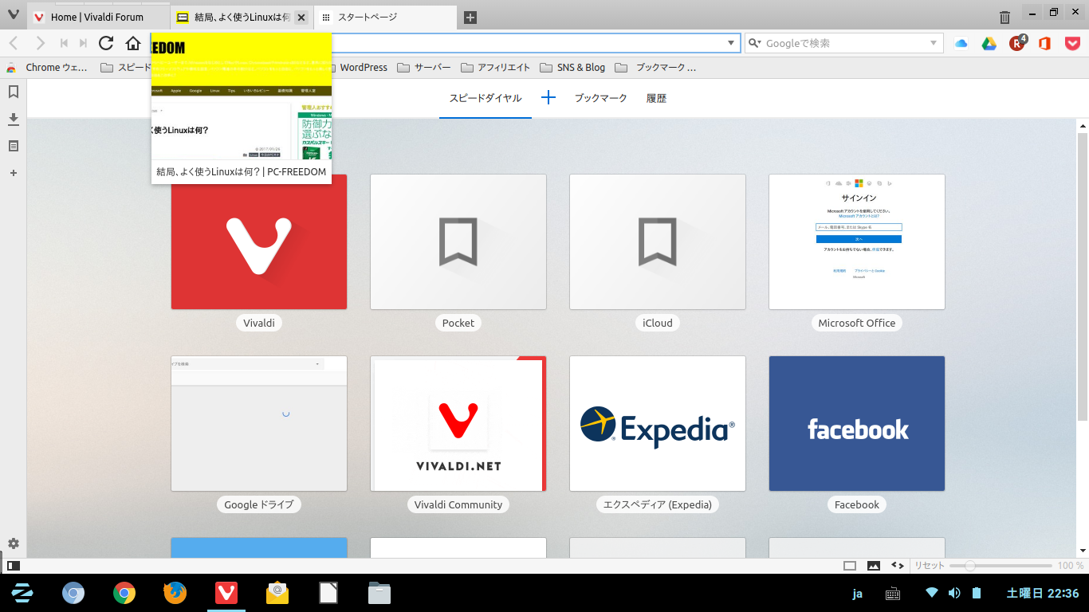Adjust the page zoom slider

coord(969,566)
